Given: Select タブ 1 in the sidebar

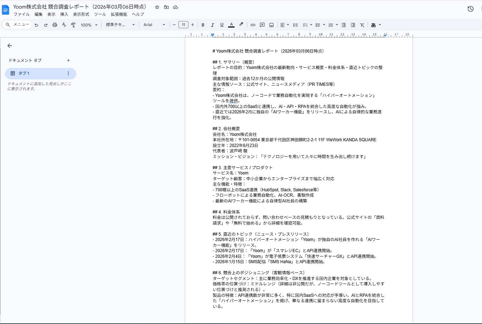Looking at the screenshot, I should [x=40, y=73].
